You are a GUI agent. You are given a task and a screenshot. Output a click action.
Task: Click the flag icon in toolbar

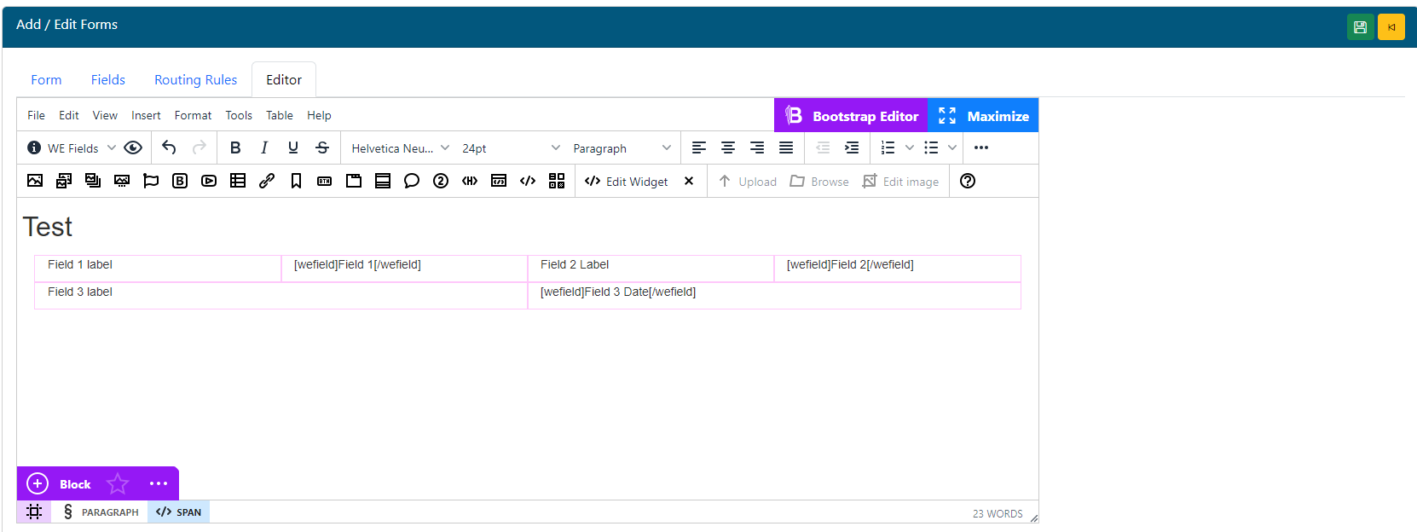(x=151, y=181)
